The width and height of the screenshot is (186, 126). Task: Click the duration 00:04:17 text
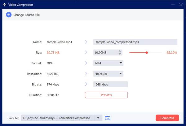click(x=53, y=95)
